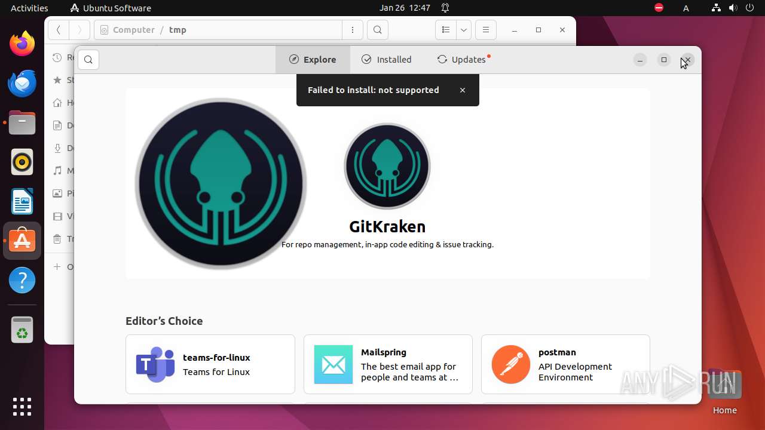Open search in the Files window
The image size is (765, 430).
click(377, 30)
